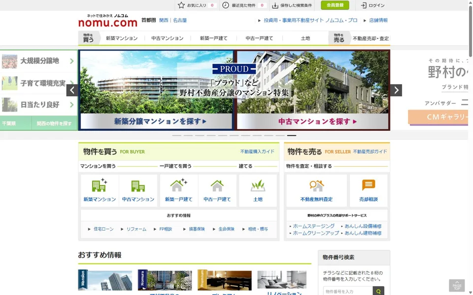Viewport: 473px width, 295px height.
Task: Open the 相続・贈与 link
Action: (x=258, y=229)
